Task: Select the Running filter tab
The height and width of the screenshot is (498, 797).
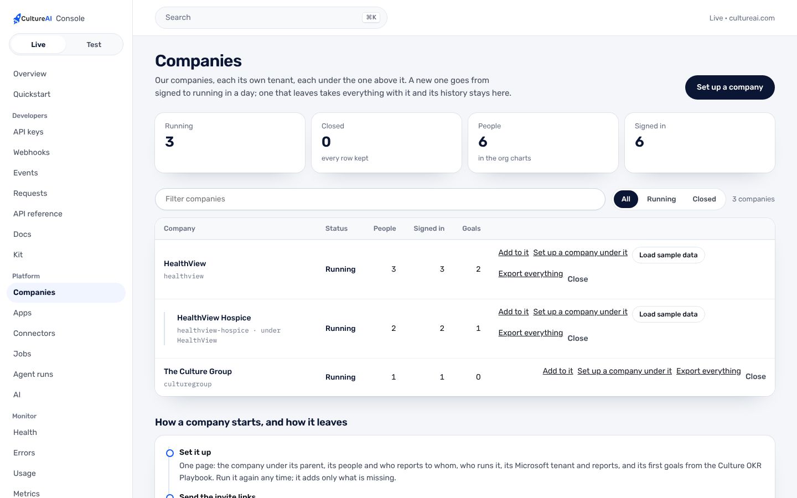Action: 661,199
